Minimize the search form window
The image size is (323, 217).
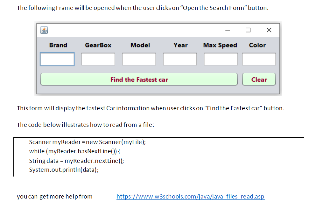pyautogui.click(x=227, y=30)
